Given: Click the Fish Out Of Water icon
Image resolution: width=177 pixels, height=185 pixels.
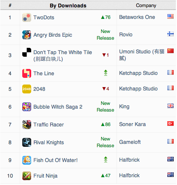Looking at the screenshot, I should tap(27, 160).
